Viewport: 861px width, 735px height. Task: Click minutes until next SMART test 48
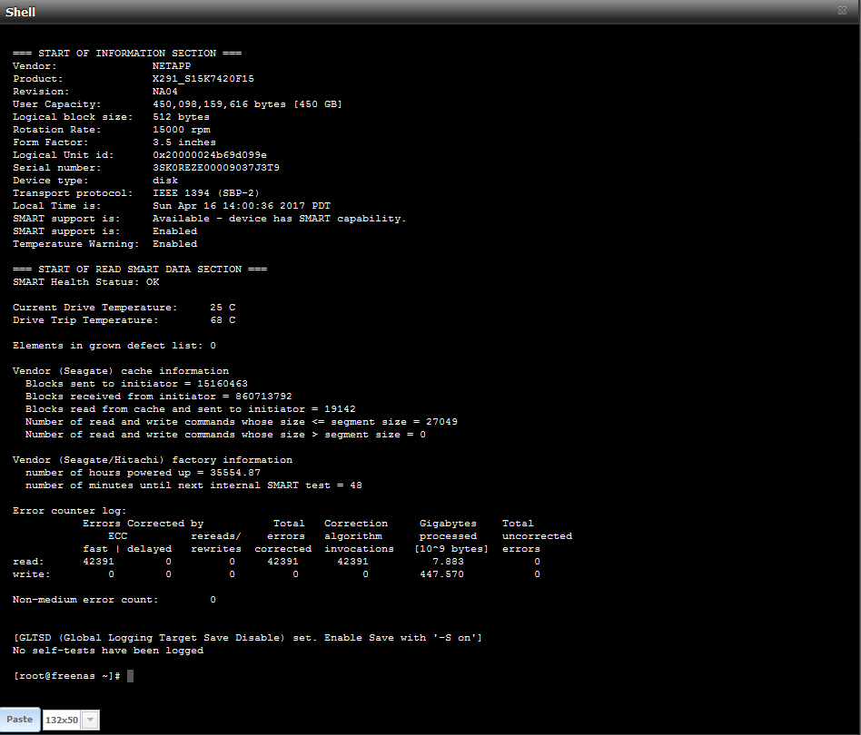[356, 485]
